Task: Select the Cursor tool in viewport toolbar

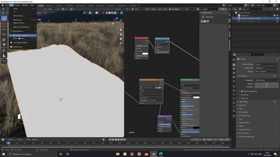Action: [4, 24]
